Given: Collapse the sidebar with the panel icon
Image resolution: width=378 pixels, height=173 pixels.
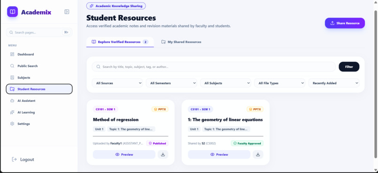Looking at the screenshot, I should point(67,12).
